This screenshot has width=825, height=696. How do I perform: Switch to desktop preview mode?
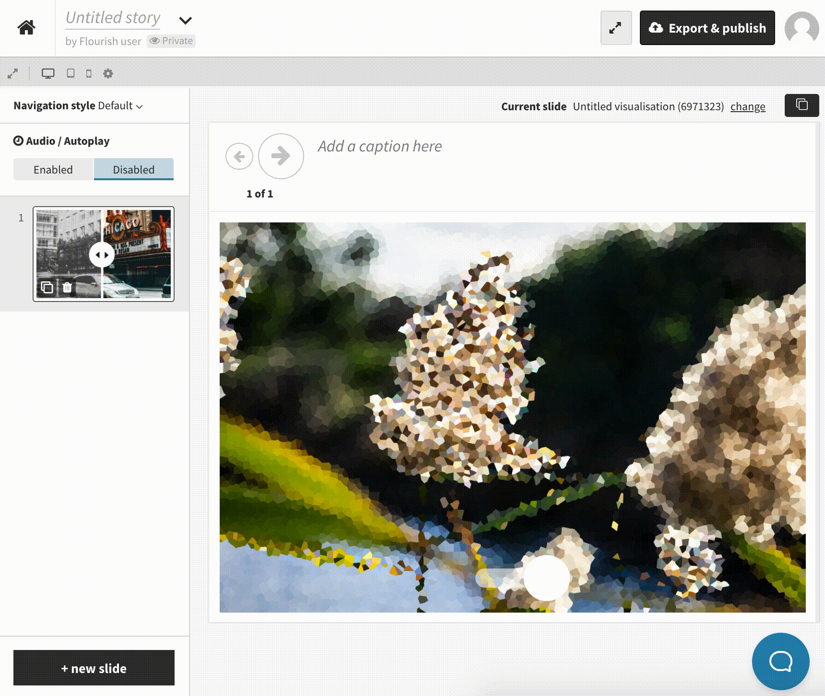coord(48,73)
